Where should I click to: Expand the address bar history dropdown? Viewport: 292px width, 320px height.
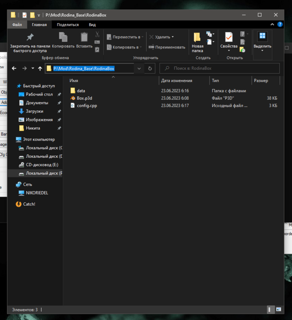tap(139, 68)
